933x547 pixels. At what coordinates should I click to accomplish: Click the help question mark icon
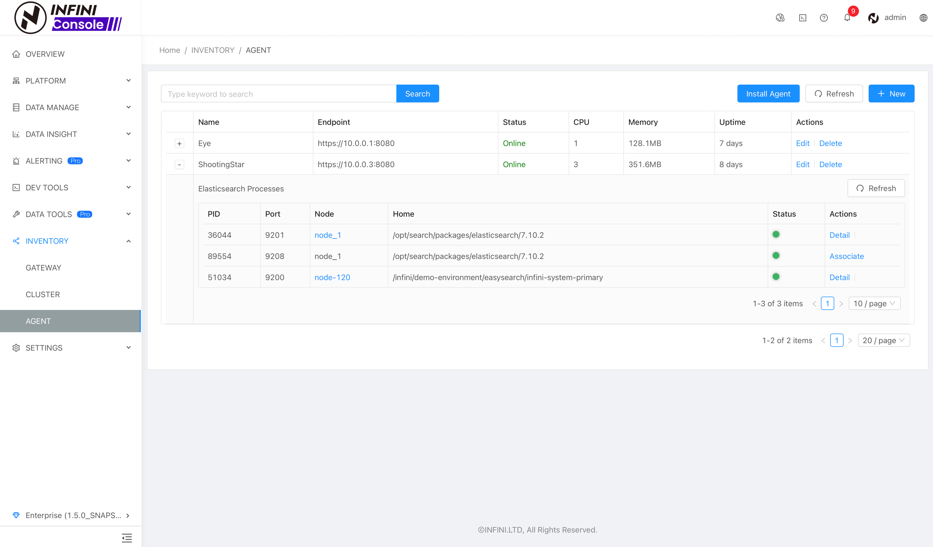point(824,18)
